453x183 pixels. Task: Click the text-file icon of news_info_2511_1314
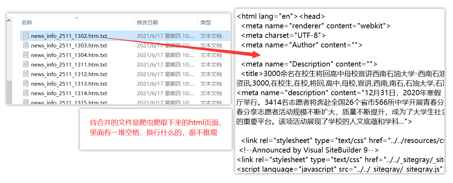25,93
